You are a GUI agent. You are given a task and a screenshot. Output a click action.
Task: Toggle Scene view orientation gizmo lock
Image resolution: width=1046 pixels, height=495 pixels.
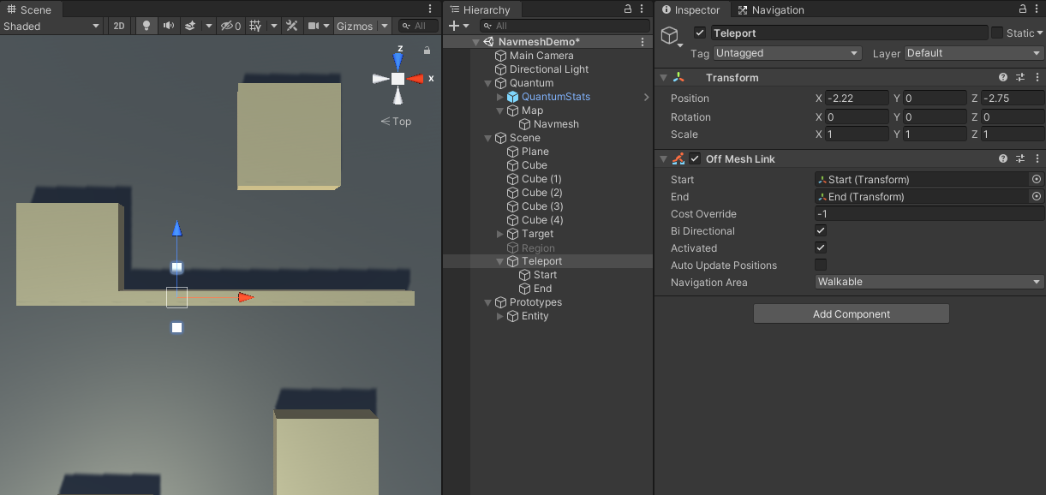427,50
